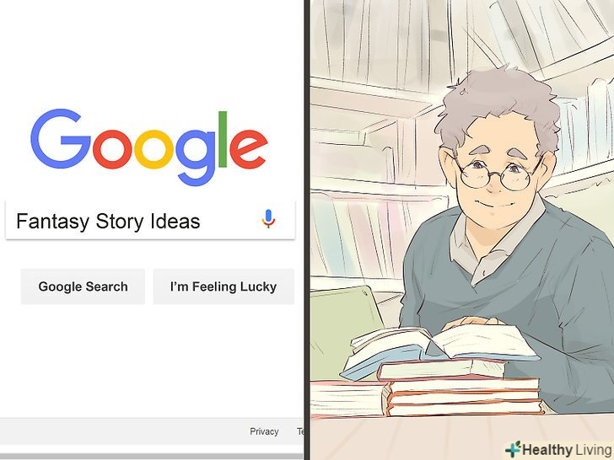Click the blue capital G in Google logo

tap(61, 138)
